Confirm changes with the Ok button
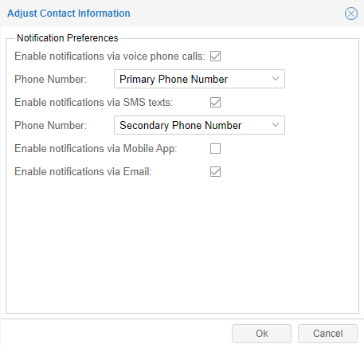Image resolution: width=364 pixels, height=348 pixels. tap(261, 334)
